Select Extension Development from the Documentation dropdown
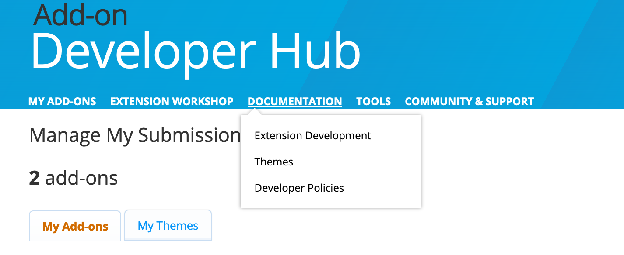This screenshot has width=624, height=255. pyautogui.click(x=312, y=135)
